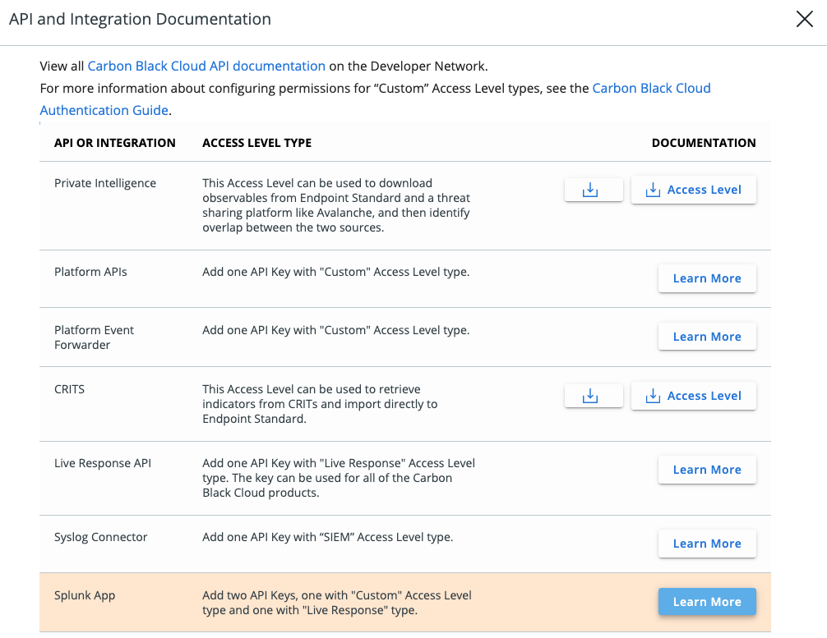Close the API and Integration Documentation dialog
This screenshot has height=638, width=827.
(x=804, y=19)
